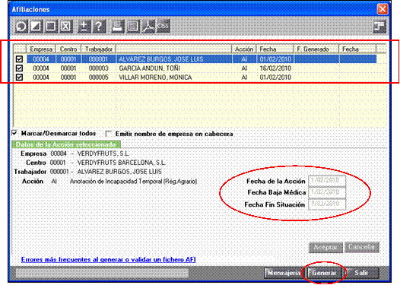The height and width of the screenshot is (285, 400).
Task: Click the refresh circular arrow toolbar icon
Action: [21, 26]
